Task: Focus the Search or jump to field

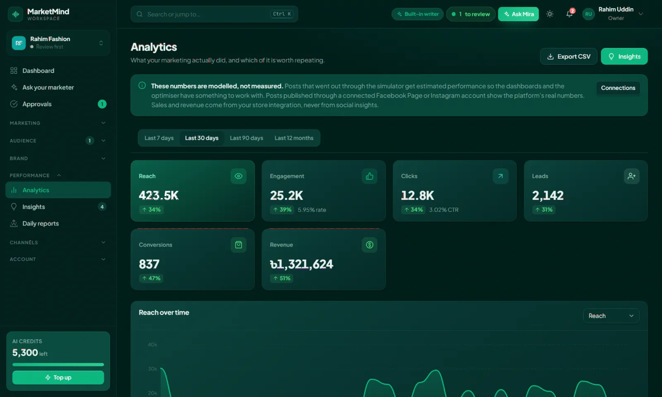Action: click(214, 14)
